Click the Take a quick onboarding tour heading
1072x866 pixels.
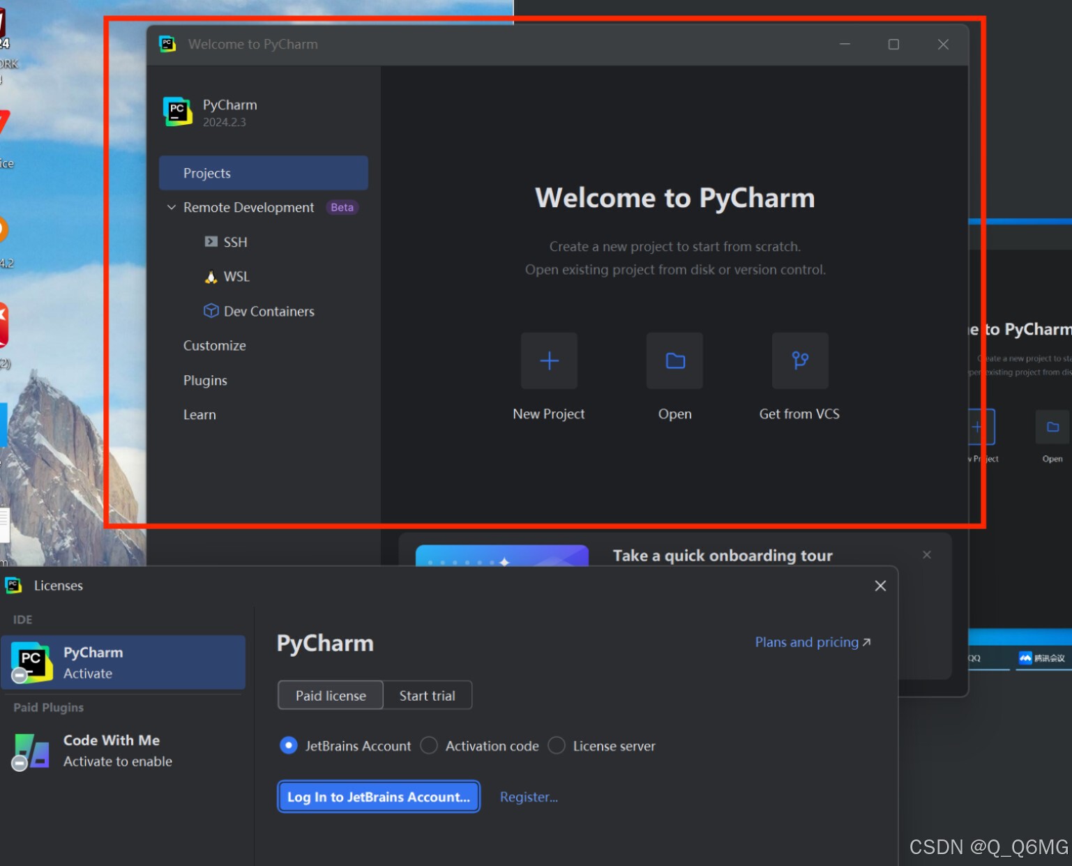click(x=723, y=556)
